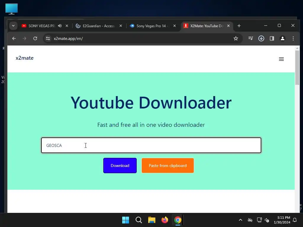Open the media control icon
The width and height of the screenshot is (303, 227).
coord(251,38)
